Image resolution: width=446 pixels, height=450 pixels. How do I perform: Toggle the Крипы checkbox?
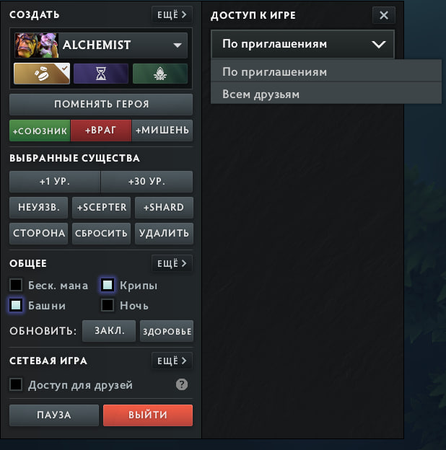pyautogui.click(x=108, y=285)
